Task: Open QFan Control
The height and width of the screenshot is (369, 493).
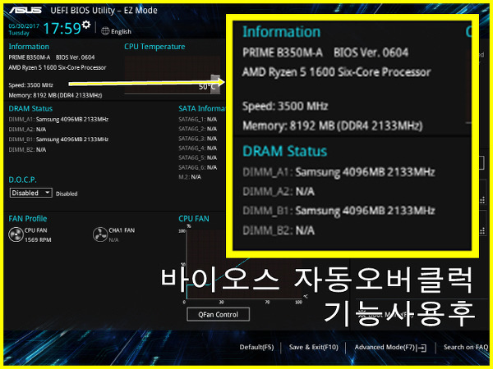Action: pos(219,314)
